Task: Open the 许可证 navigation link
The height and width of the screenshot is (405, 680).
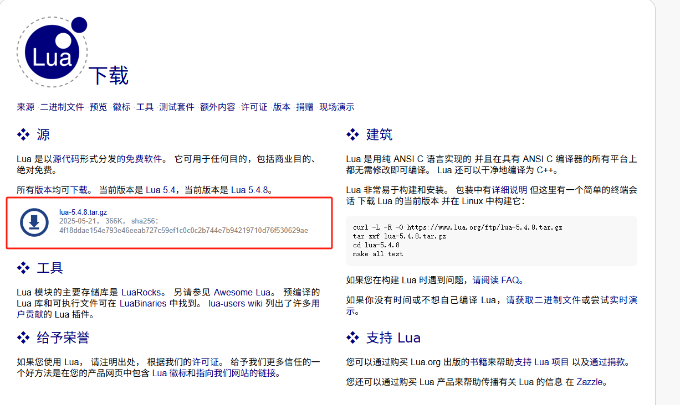Action: [x=253, y=107]
